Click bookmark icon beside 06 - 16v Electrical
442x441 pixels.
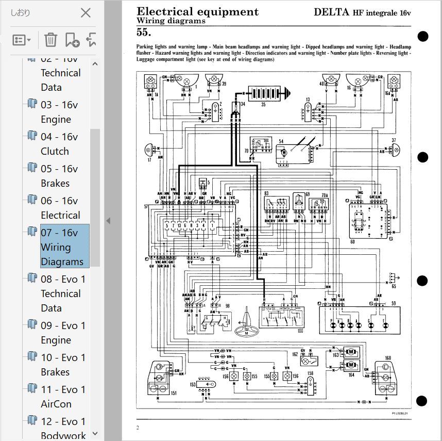[x=32, y=199]
